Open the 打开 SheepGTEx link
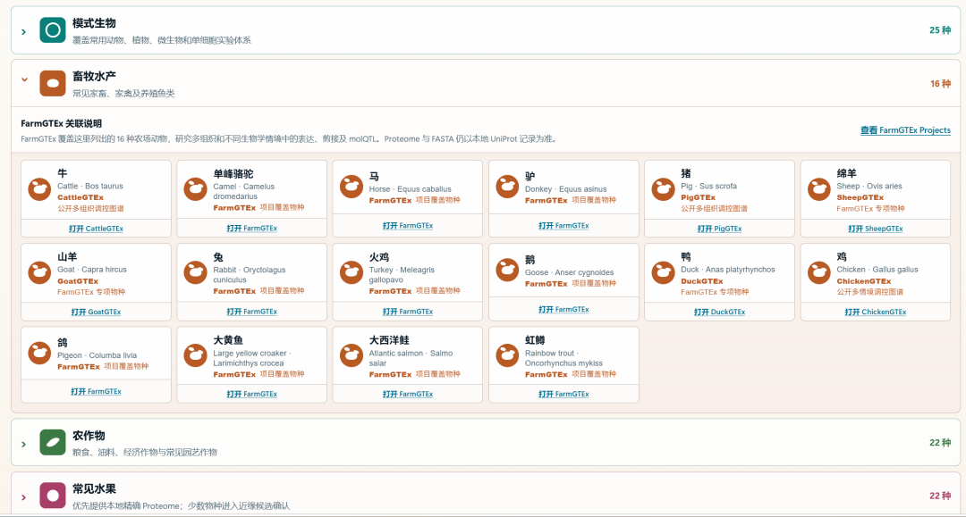Image resolution: width=966 pixels, height=517 pixels. click(x=875, y=229)
